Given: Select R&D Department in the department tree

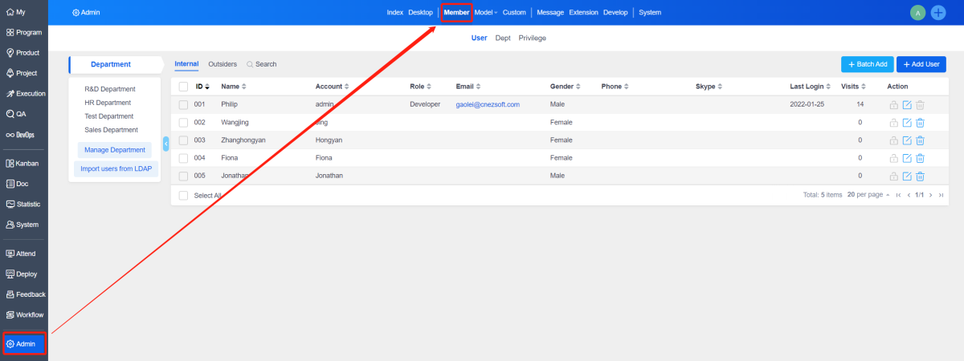Looking at the screenshot, I should point(110,89).
